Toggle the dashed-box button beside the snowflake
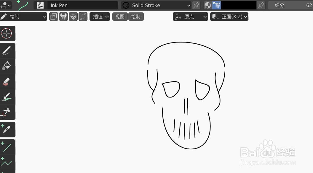Viewport: 313px width, 173px height. [x=83, y=17]
